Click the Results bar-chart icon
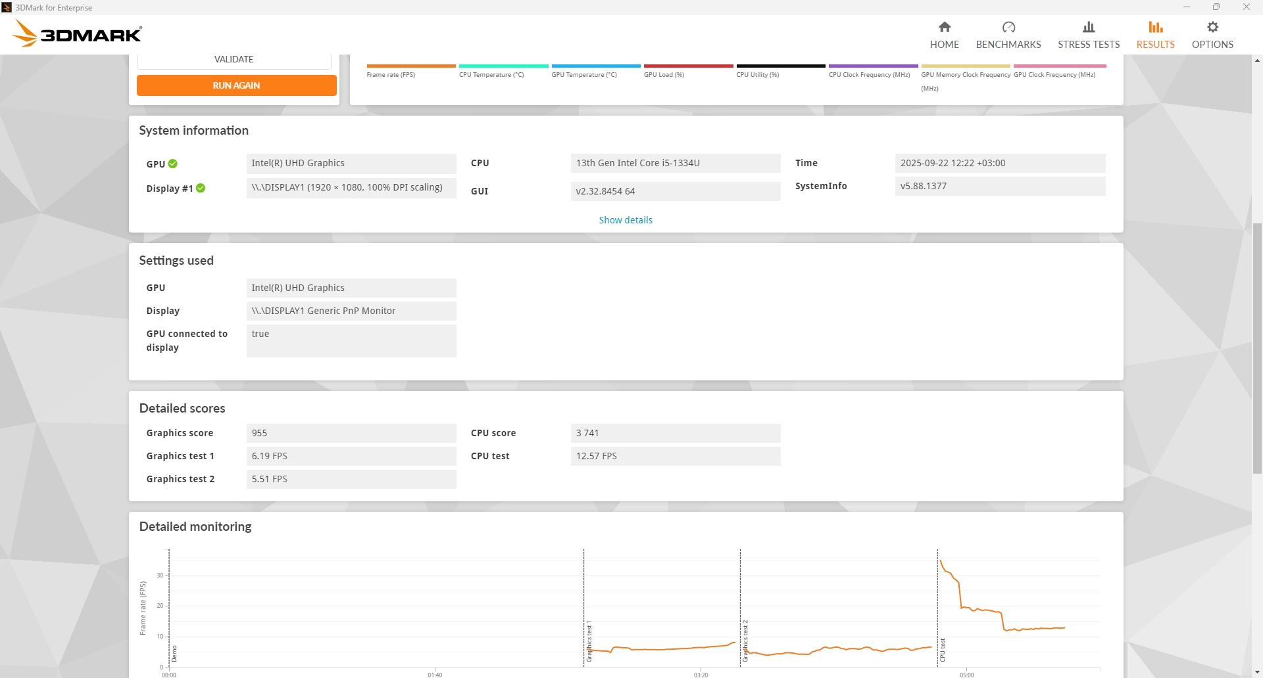The width and height of the screenshot is (1263, 678). pyautogui.click(x=1155, y=27)
